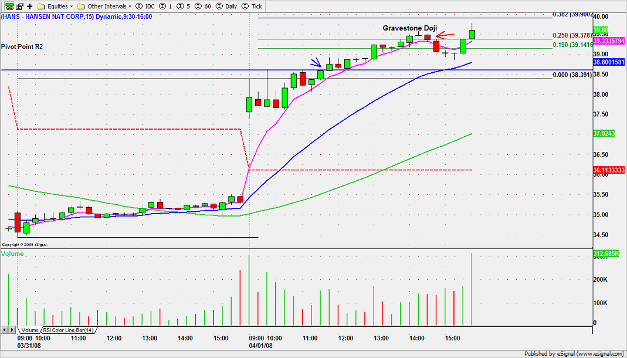
Task: Switch to the Daily interval
Action: (x=228, y=6)
